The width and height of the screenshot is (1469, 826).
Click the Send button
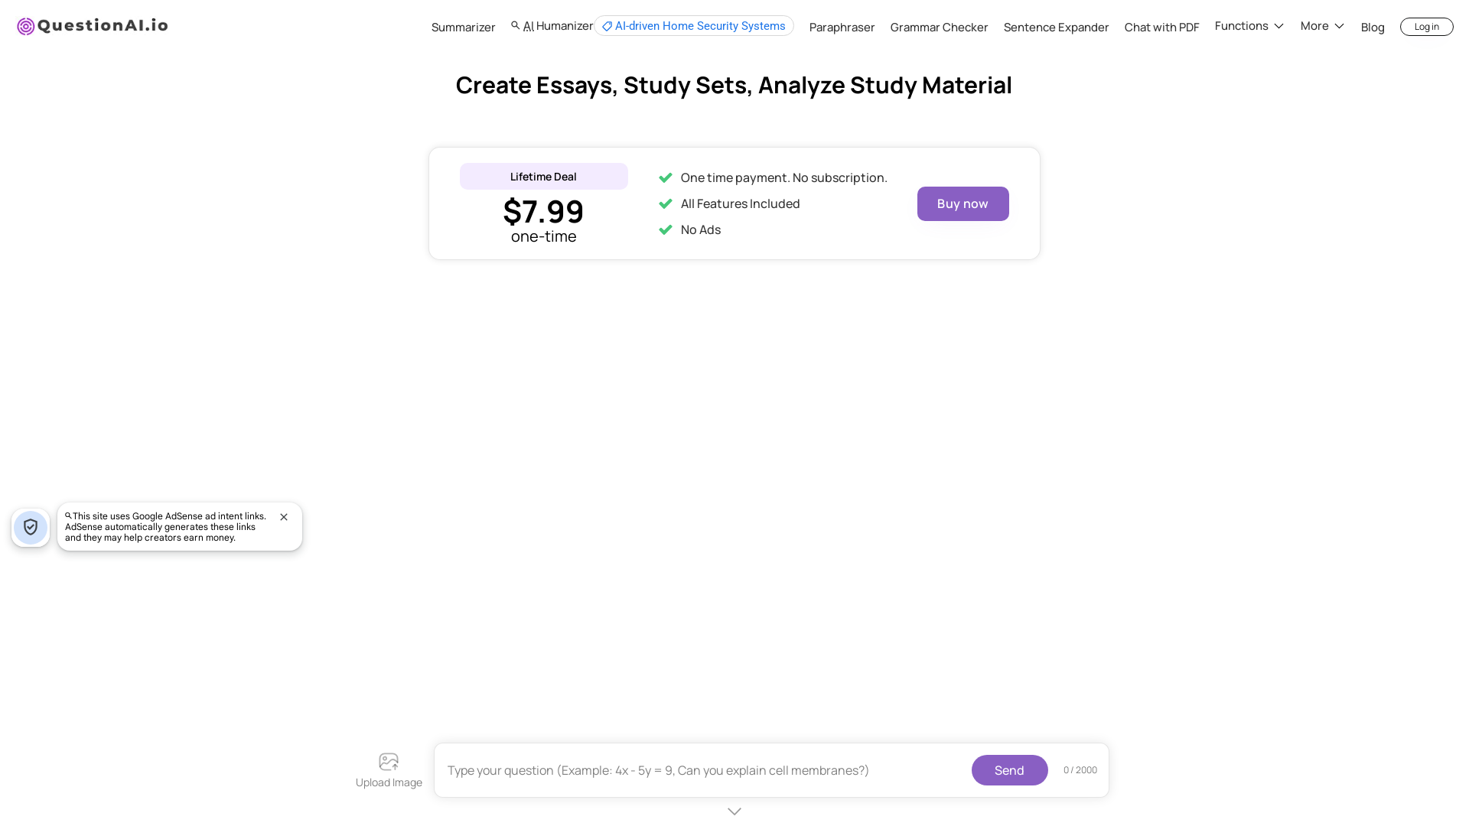1009,770
